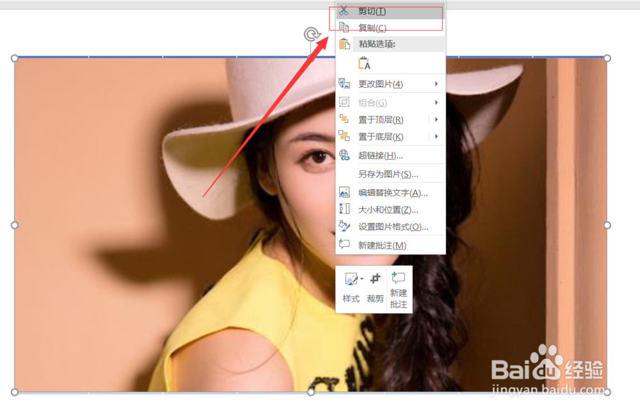Click the send to back icon
This screenshot has height=412, width=640.
click(x=344, y=136)
